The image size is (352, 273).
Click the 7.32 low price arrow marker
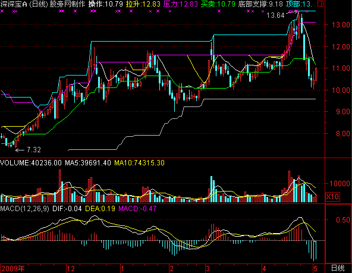point(28,150)
